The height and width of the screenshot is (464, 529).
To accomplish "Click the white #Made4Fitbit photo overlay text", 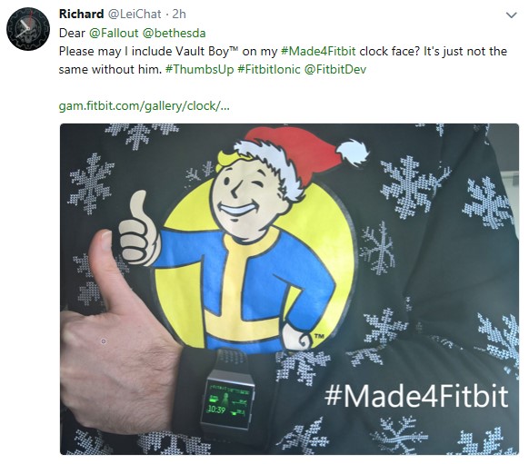I will 416,397.
